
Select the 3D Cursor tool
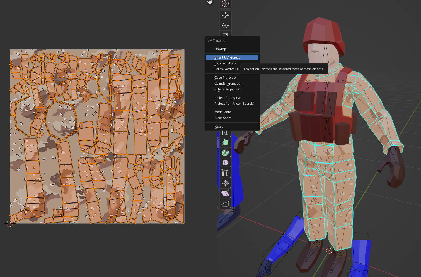(x=225, y=4)
